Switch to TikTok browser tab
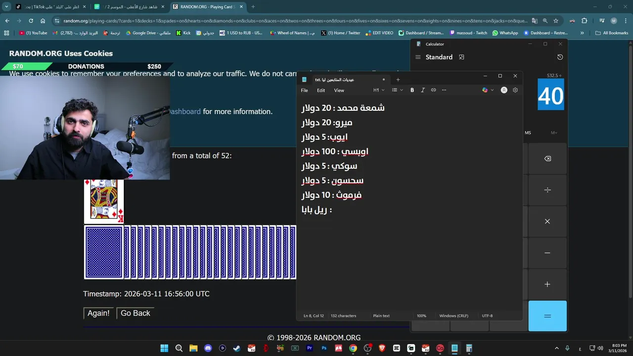The height and width of the screenshot is (356, 633). [x=51, y=7]
